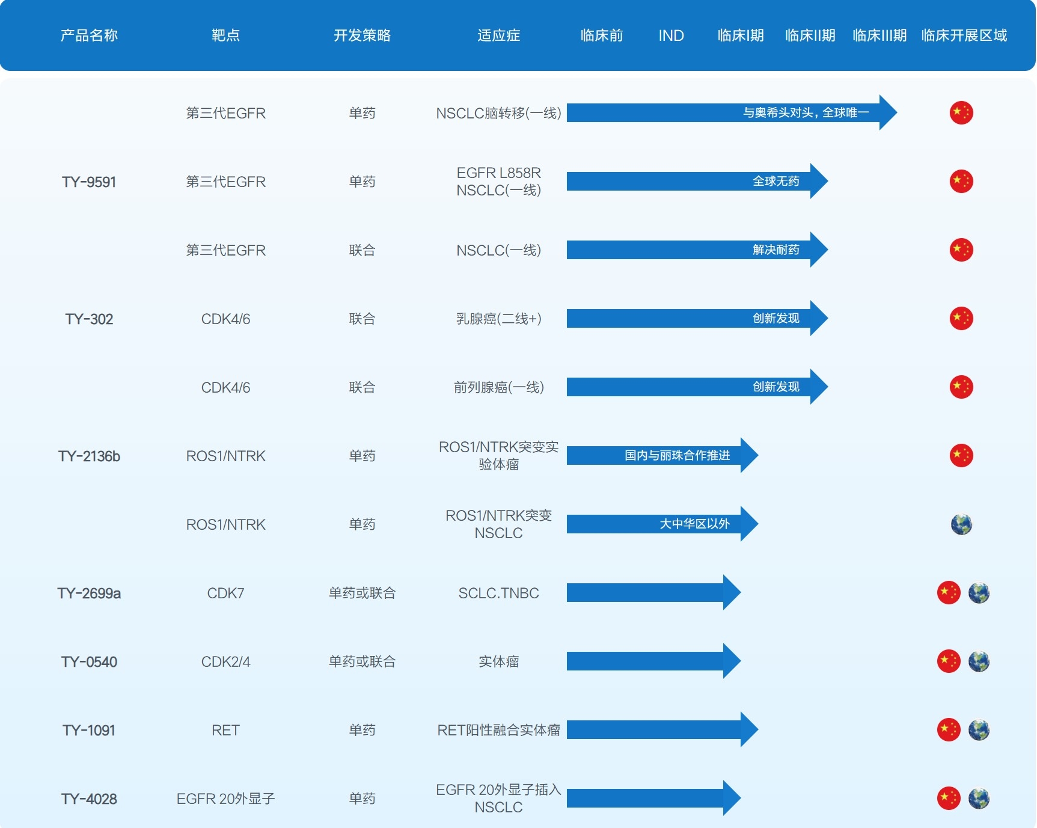Click 单药或联合 in the TY-0540 row
Image resolution: width=1037 pixels, height=828 pixels.
pyautogui.click(x=362, y=661)
